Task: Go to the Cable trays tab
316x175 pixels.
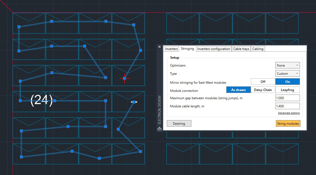Action: (x=241, y=49)
